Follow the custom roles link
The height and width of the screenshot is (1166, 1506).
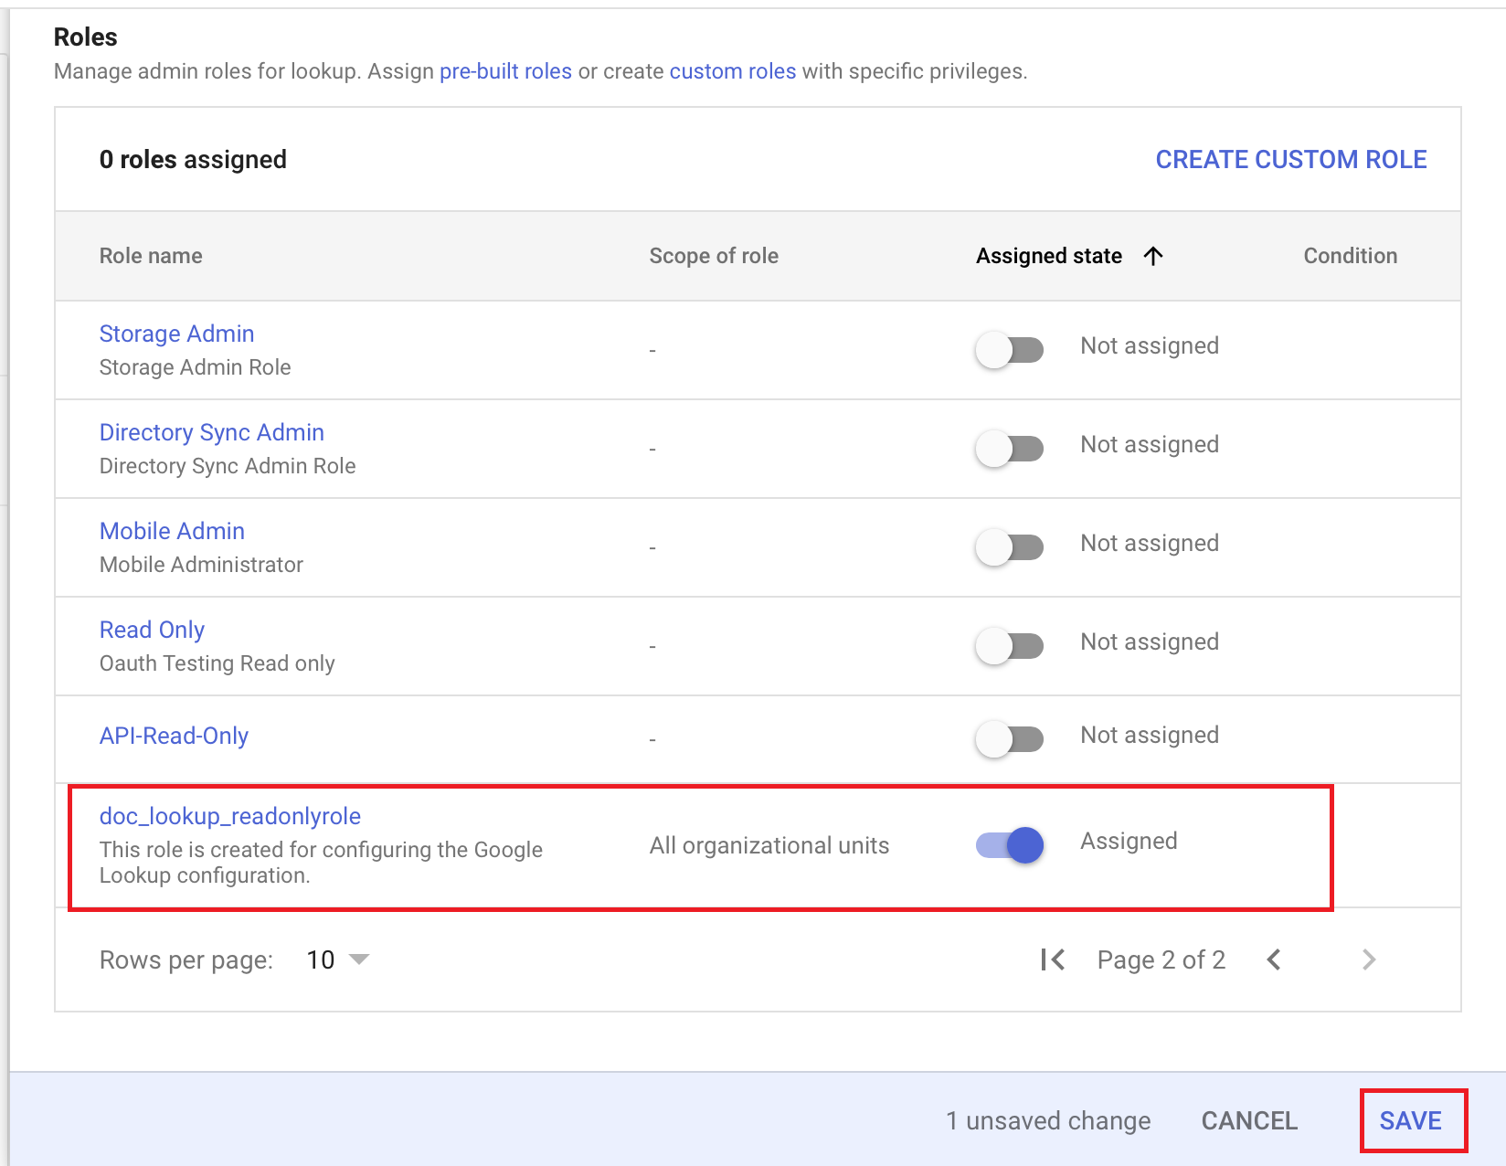(732, 71)
